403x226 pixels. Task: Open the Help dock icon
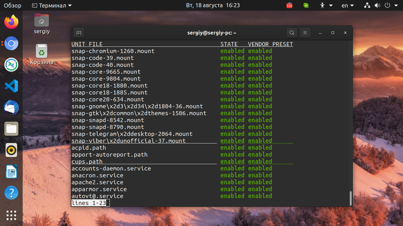point(11,193)
